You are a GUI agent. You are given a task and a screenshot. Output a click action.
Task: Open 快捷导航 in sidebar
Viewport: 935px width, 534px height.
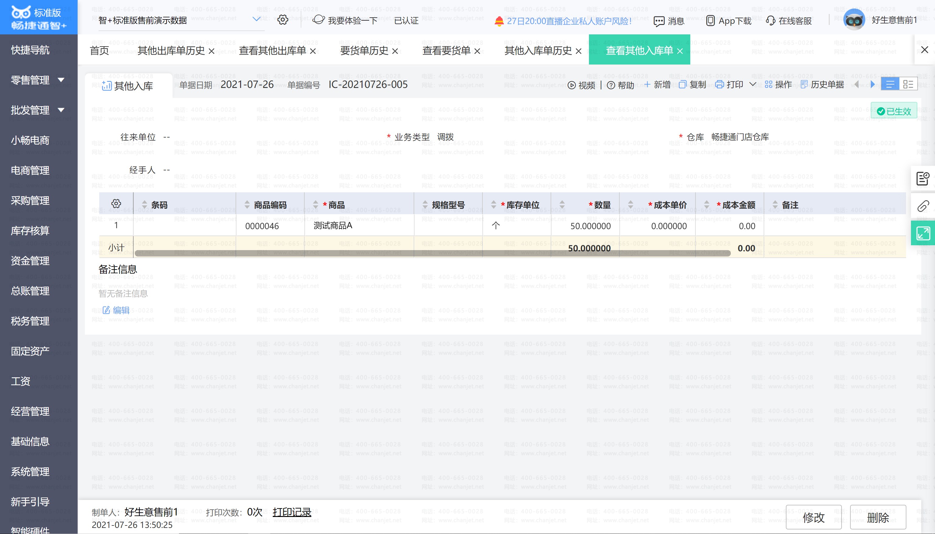click(30, 50)
